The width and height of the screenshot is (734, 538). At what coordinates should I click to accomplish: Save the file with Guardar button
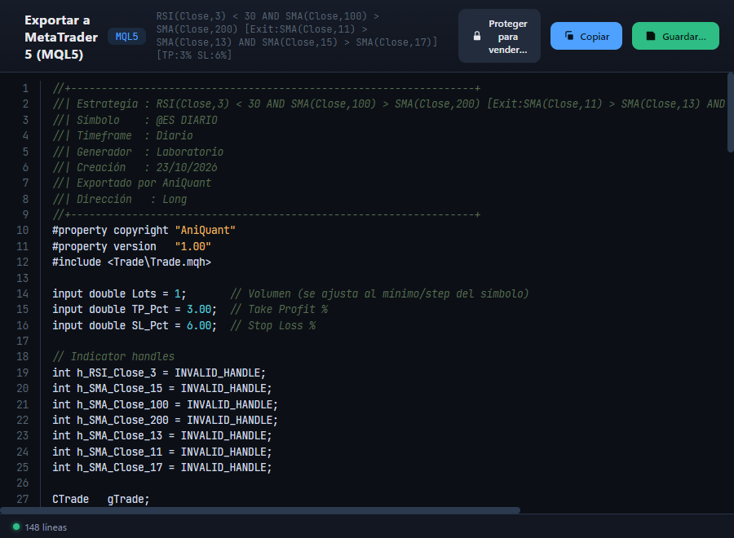point(675,36)
